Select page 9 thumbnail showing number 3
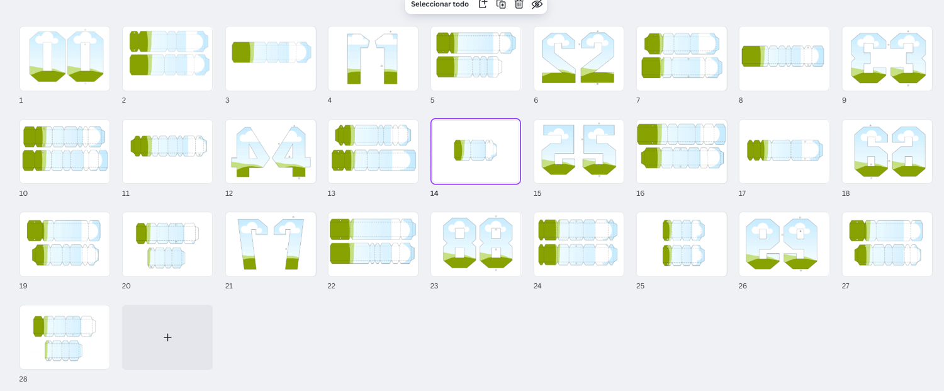The height and width of the screenshot is (391, 944). click(887, 59)
